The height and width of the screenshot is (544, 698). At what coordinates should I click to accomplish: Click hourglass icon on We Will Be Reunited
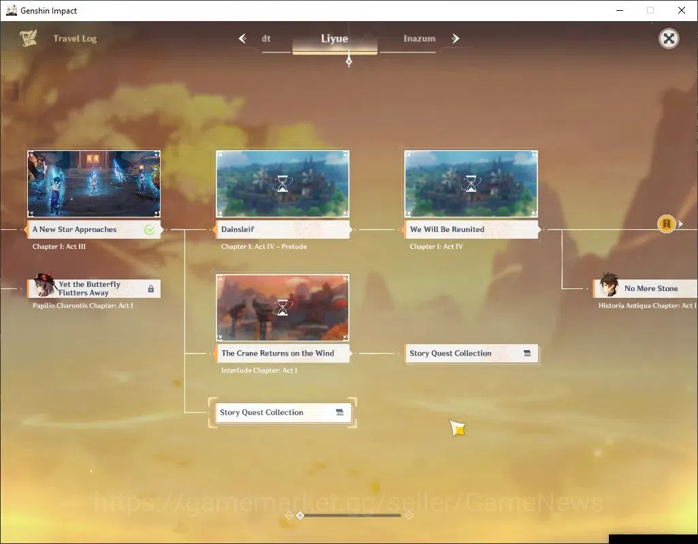[x=471, y=184]
